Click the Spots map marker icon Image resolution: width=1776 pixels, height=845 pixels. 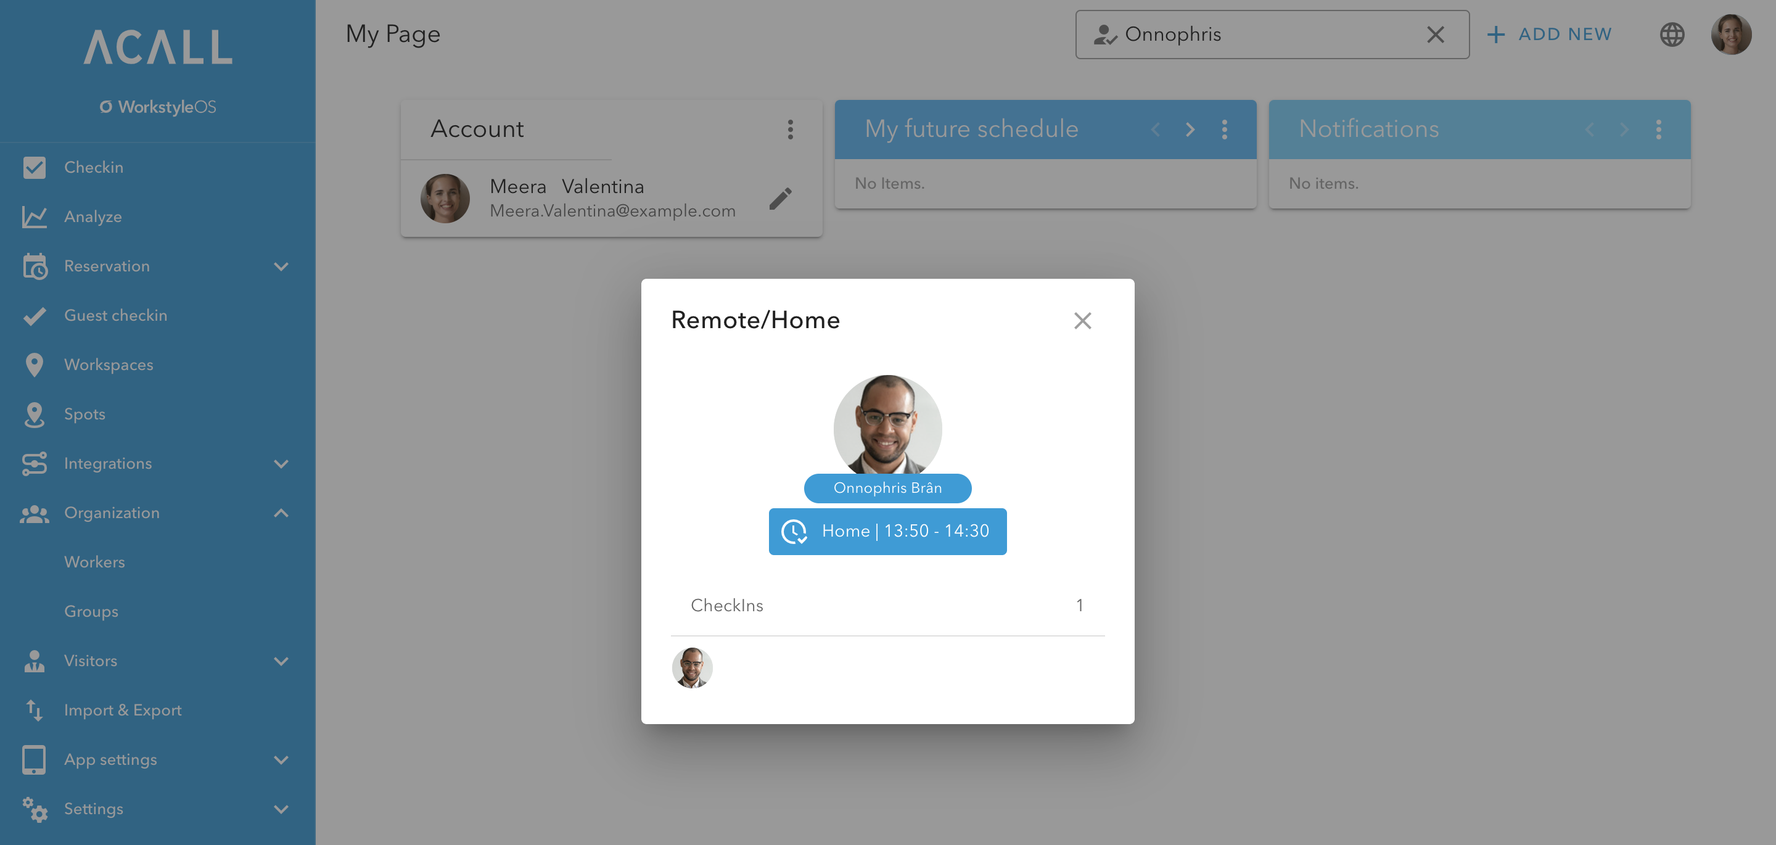tap(34, 414)
